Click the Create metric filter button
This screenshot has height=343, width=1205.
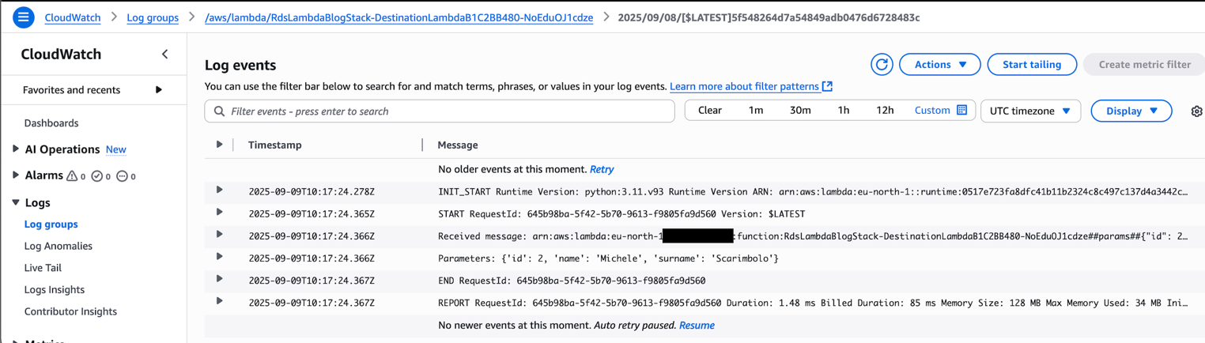(1144, 65)
